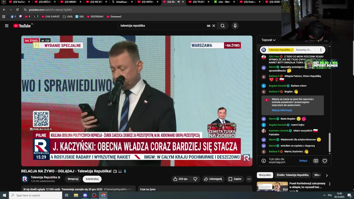Open the Więcej informacji link

[x=282, y=110]
